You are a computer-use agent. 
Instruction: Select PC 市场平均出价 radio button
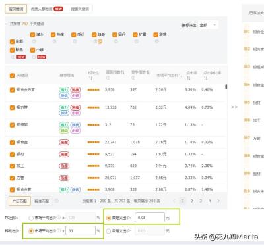click(x=31, y=218)
